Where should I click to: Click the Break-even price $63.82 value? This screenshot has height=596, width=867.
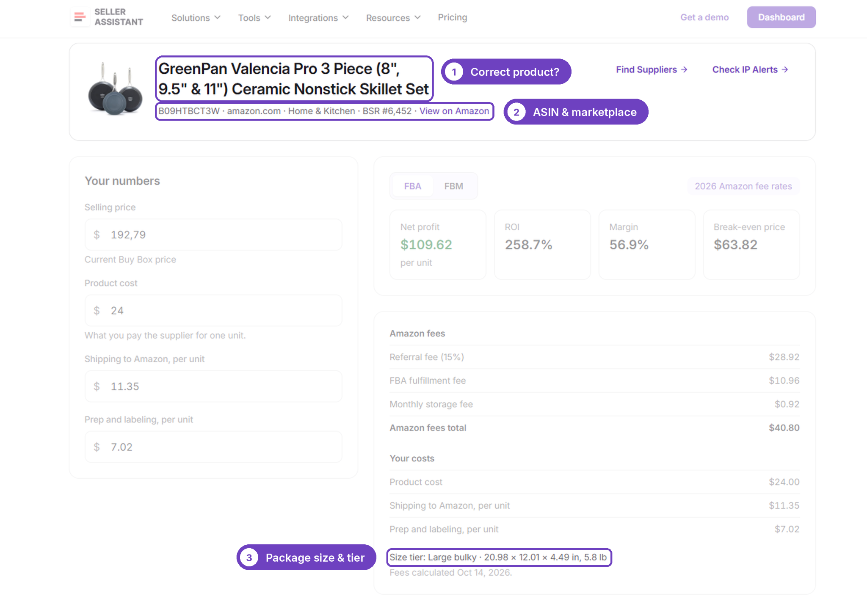(x=735, y=245)
